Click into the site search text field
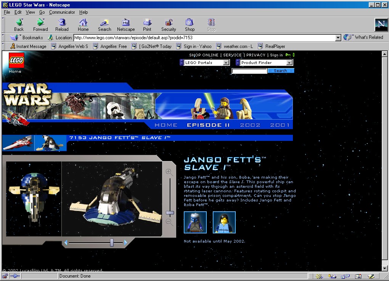This screenshot has width=389, height=281. [x=249, y=71]
